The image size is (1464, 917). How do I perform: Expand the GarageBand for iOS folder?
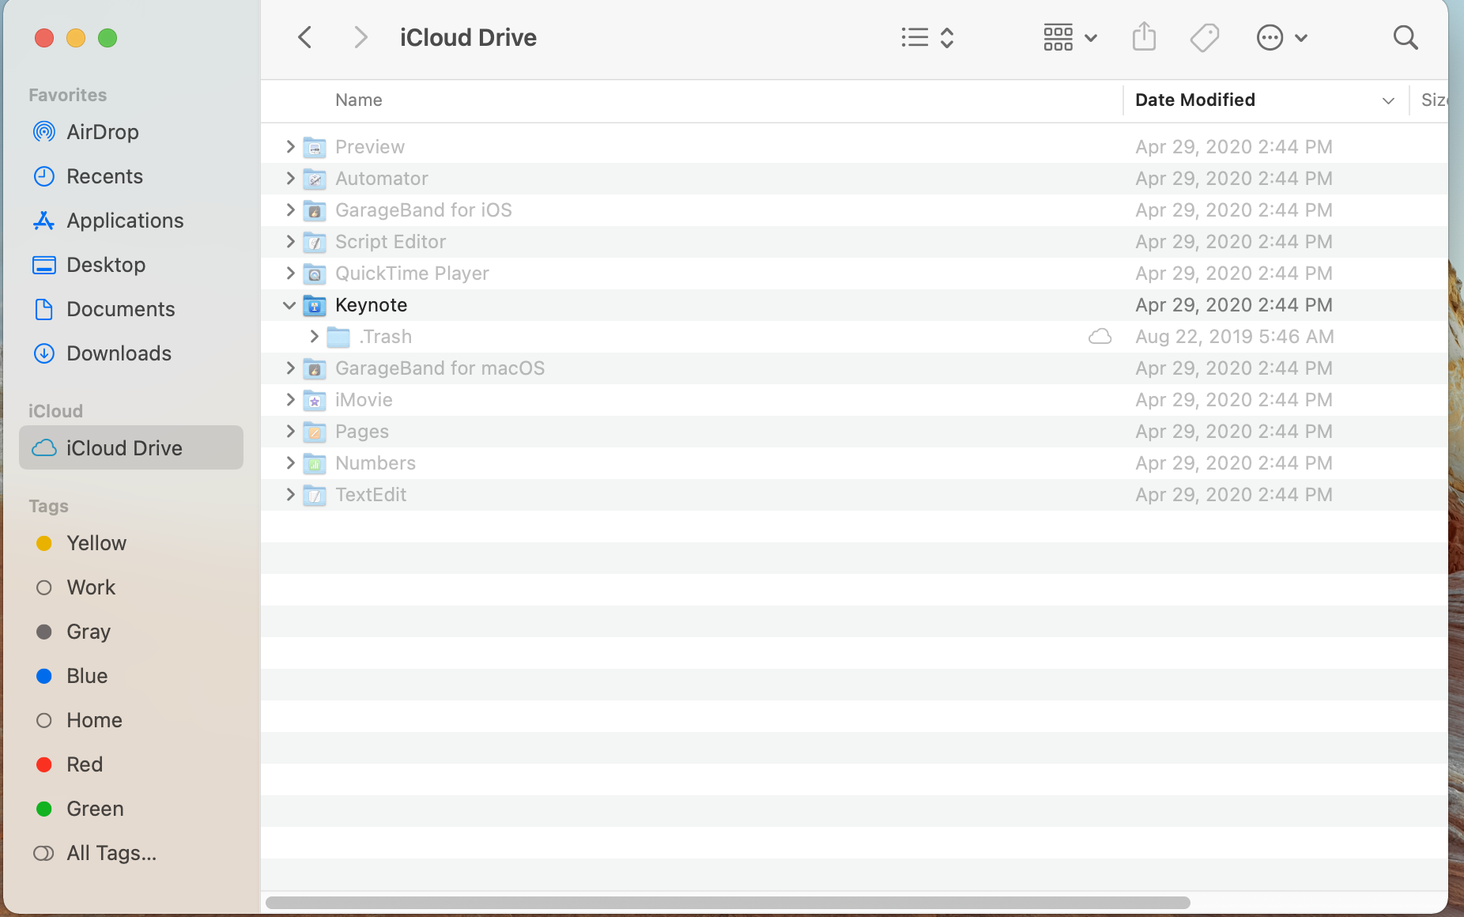pyautogui.click(x=290, y=209)
